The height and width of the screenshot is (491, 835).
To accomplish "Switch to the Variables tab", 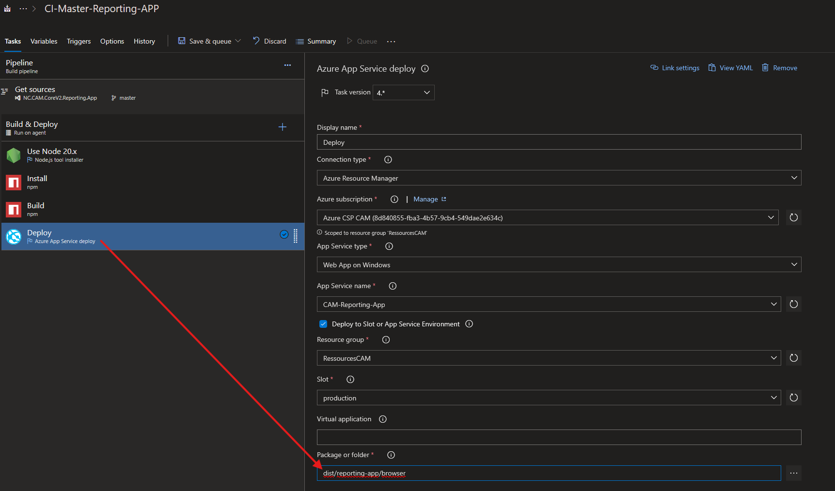I will 44,42.
